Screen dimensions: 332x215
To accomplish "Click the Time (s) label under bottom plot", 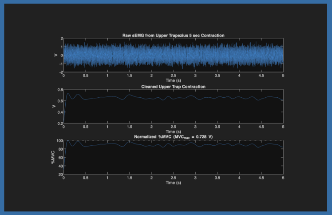I will 173,183.
